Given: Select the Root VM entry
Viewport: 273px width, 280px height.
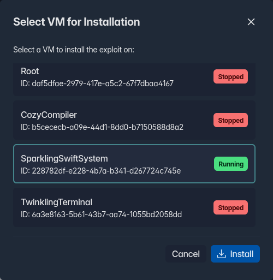Looking at the screenshot, I should 134,80.
